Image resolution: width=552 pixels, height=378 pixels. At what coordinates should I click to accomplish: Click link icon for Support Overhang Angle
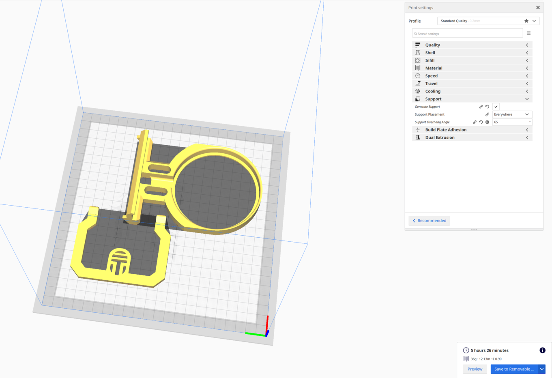pos(475,122)
